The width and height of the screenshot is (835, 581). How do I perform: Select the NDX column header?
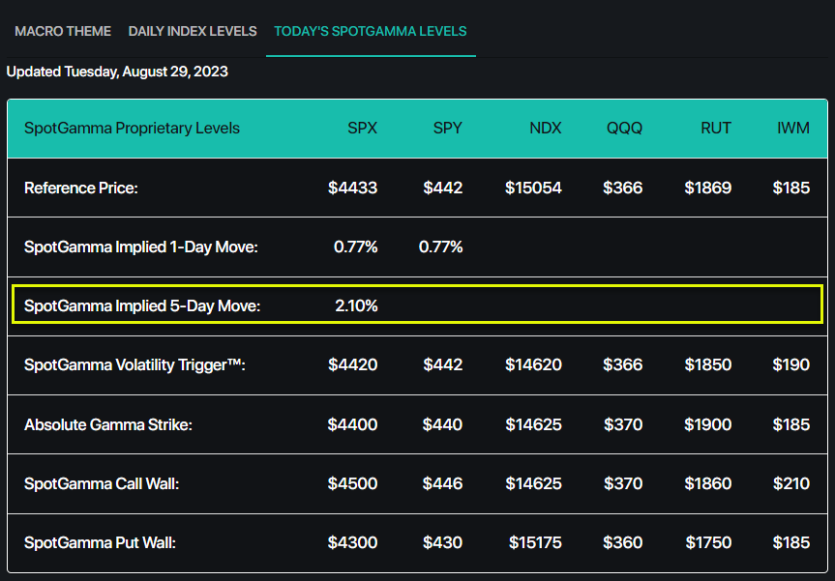pyautogui.click(x=545, y=127)
